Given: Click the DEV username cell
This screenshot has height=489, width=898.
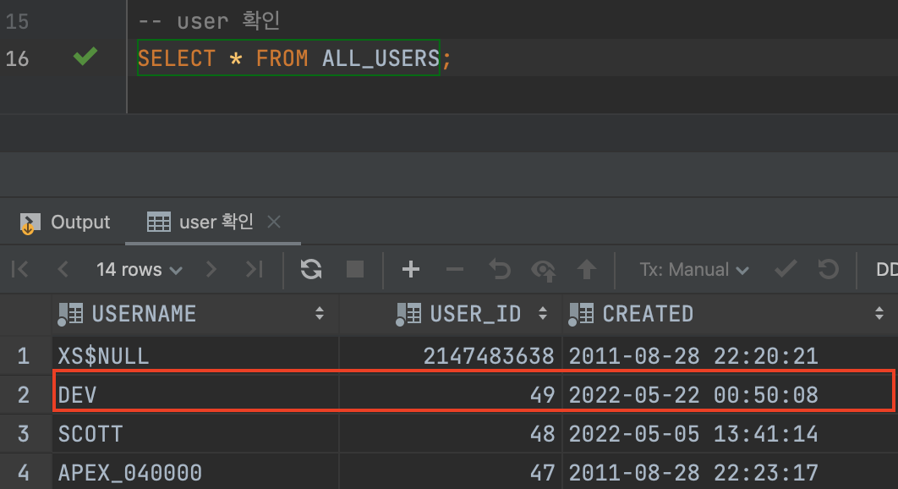Looking at the screenshot, I should [x=195, y=395].
